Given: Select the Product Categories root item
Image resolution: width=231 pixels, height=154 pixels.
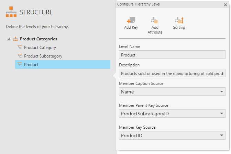Looking at the screenshot, I should (38, 39).
